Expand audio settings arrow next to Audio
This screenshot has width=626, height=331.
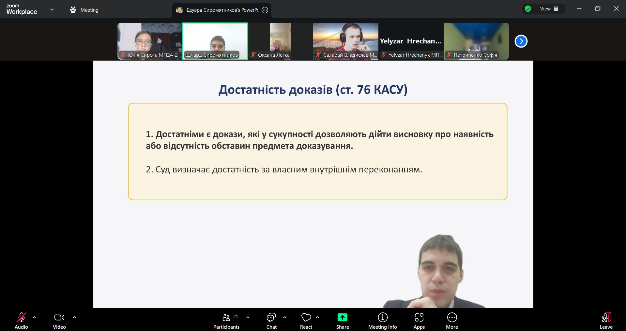(x=34, y=317)
